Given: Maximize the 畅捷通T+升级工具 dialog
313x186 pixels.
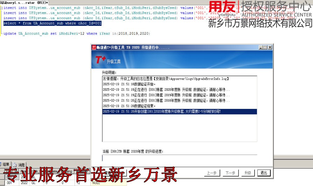Looking at the screenshot, I should 265,47.
